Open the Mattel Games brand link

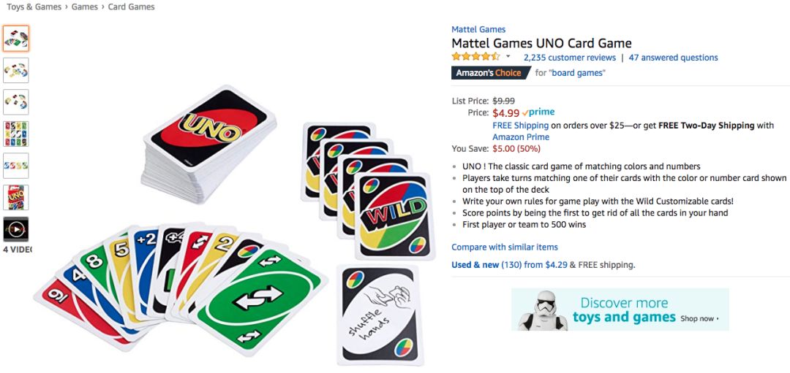click(478, 29)
